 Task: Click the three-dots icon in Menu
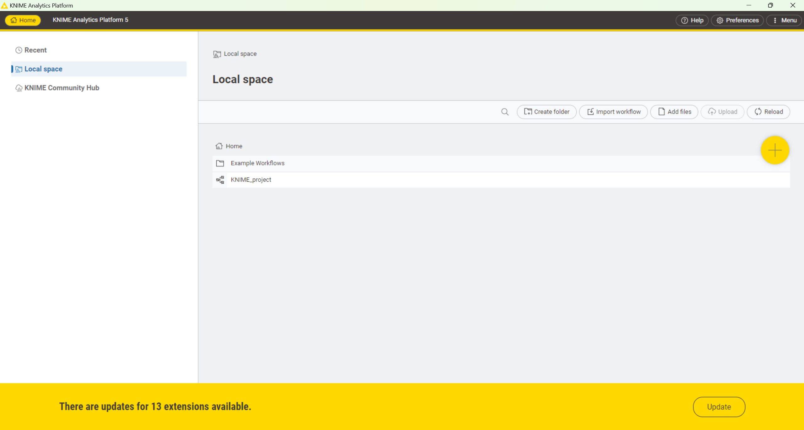point(775,20)
